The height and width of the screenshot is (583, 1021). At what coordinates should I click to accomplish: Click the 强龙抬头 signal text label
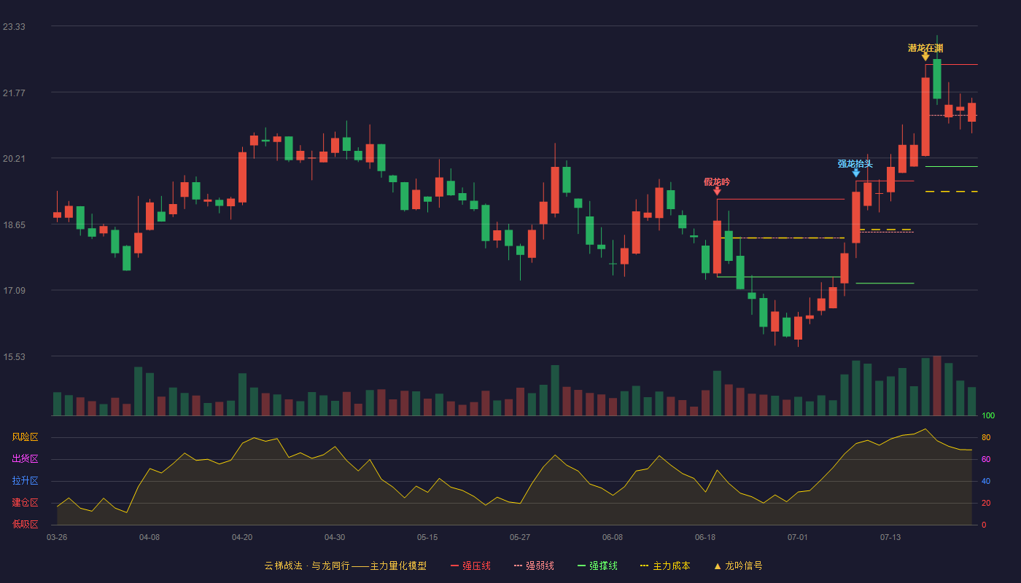tap(855, 164)
